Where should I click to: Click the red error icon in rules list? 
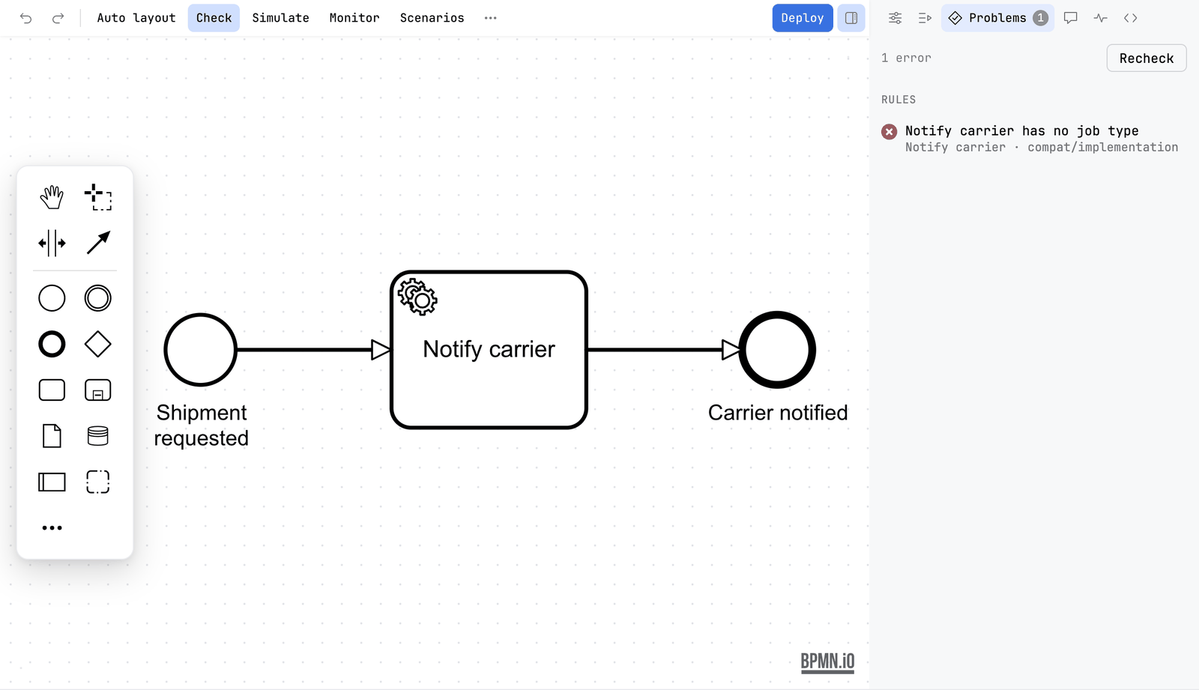890,132
